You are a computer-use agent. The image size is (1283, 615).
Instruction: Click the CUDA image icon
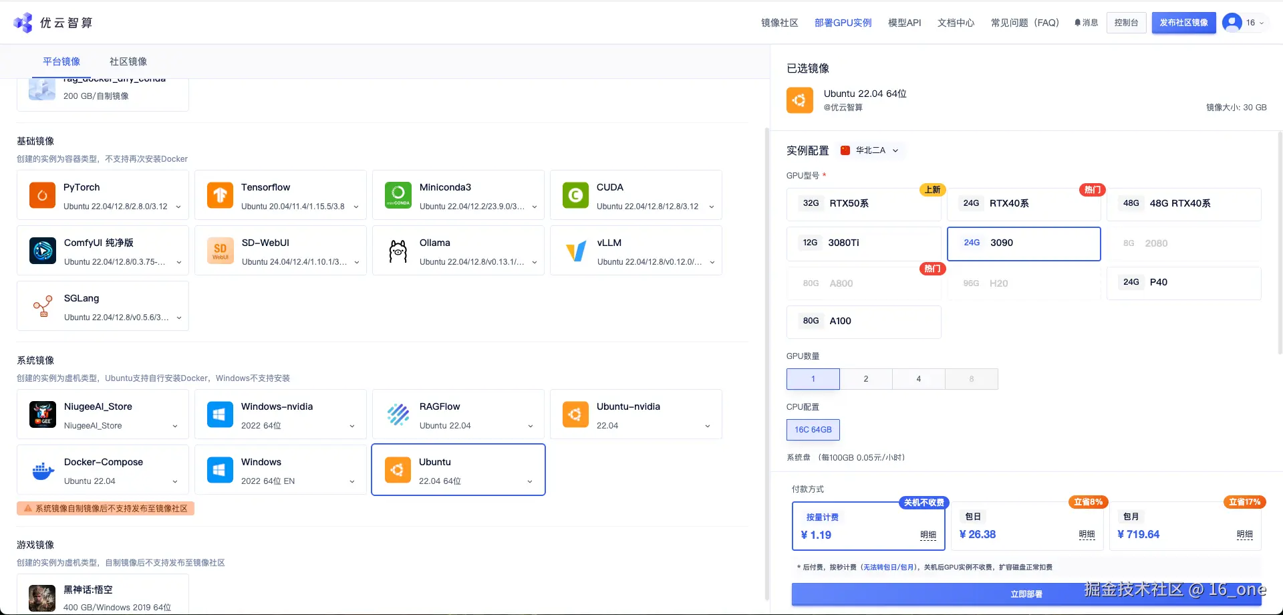(575, 195)
